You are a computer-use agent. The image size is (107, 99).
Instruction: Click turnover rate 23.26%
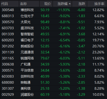[x=98, y=52]
